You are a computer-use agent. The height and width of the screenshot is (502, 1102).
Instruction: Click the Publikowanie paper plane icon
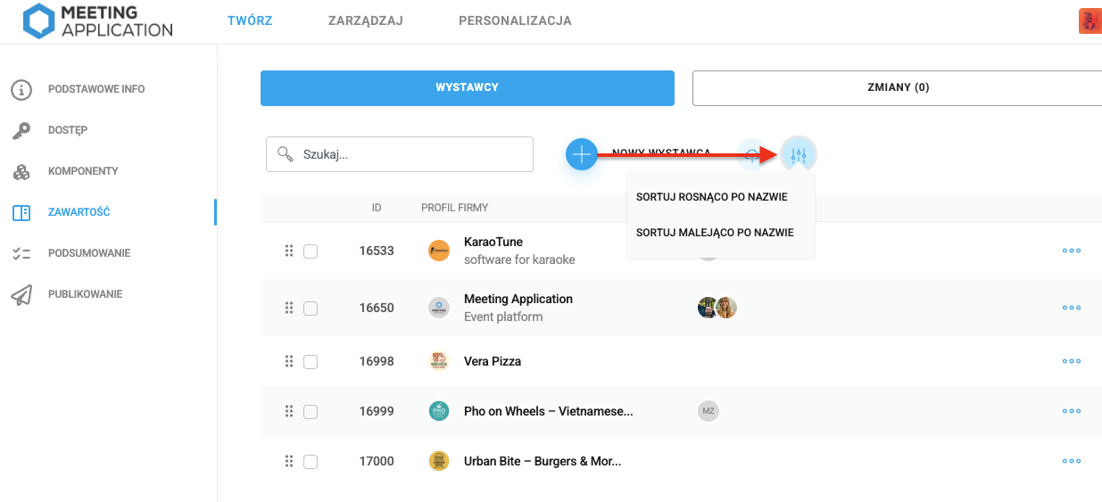coord(21,294)
